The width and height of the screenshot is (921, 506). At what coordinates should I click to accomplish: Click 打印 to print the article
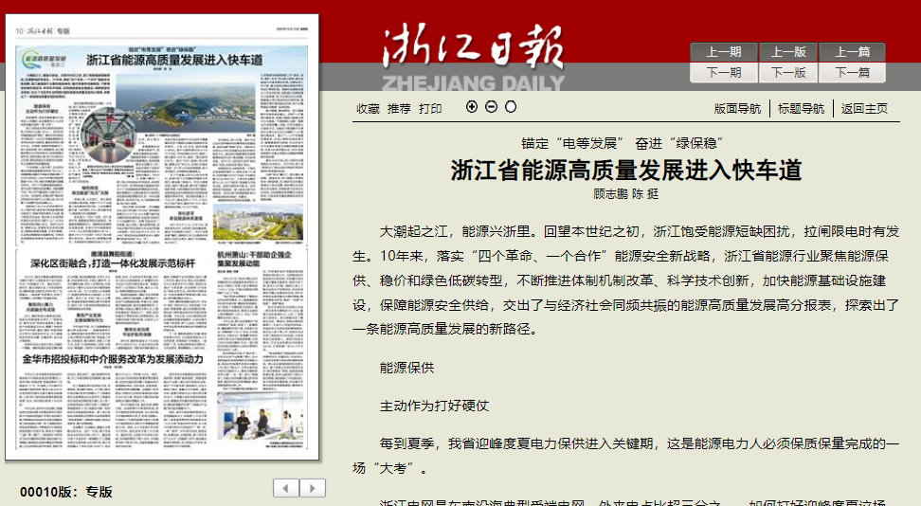tap(430, 109)
